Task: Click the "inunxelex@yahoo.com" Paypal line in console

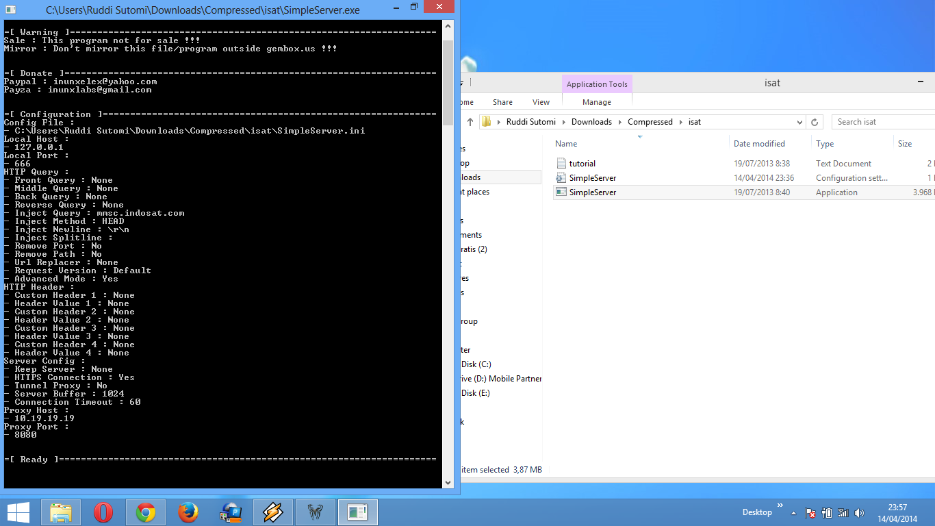Action: (x=81, y=82)
